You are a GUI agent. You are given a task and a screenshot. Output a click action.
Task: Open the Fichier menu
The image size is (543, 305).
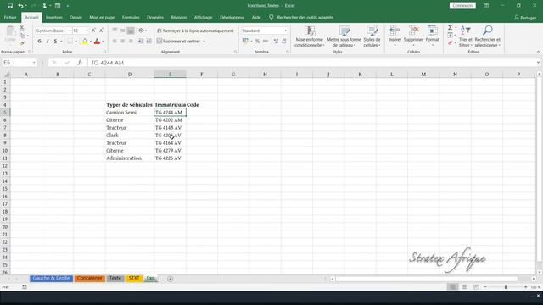tap(10, 17)
